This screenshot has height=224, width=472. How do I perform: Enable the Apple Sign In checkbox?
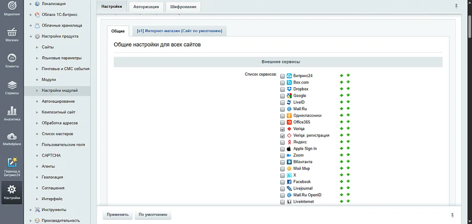283,149
